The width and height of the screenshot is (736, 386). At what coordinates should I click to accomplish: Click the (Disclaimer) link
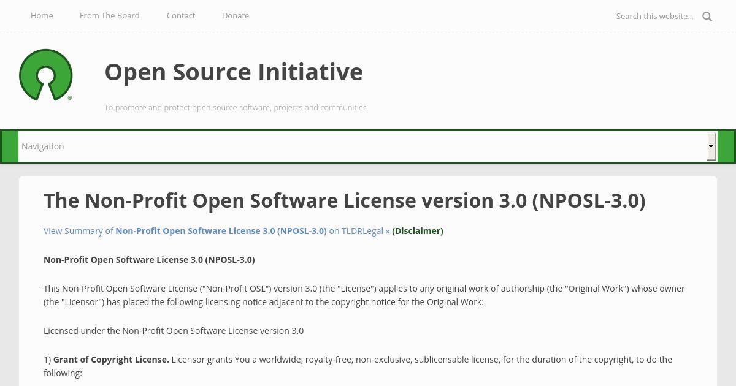tap(418, 231)
